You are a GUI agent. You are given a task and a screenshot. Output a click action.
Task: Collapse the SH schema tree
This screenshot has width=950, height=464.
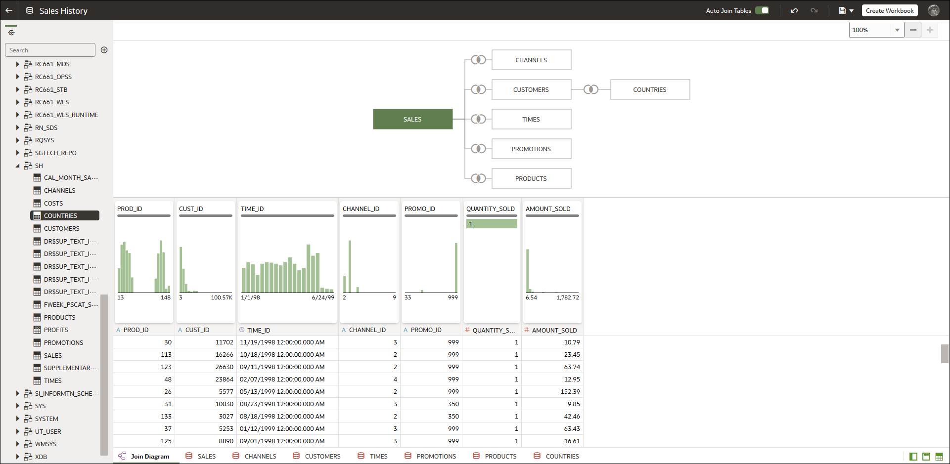tap(18, 166)
